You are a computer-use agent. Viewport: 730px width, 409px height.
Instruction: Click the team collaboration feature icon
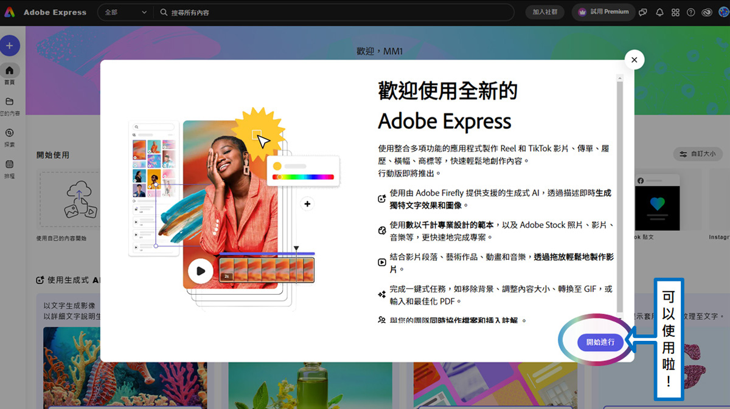click(382, 320)
